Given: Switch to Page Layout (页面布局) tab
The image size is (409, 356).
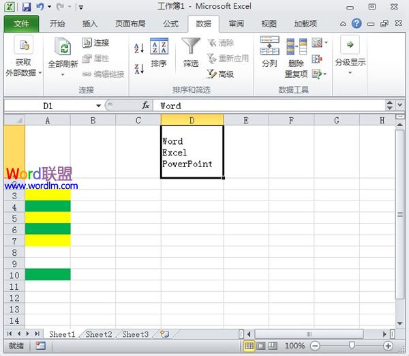Looking at the screenshot, I should (130, 24).
